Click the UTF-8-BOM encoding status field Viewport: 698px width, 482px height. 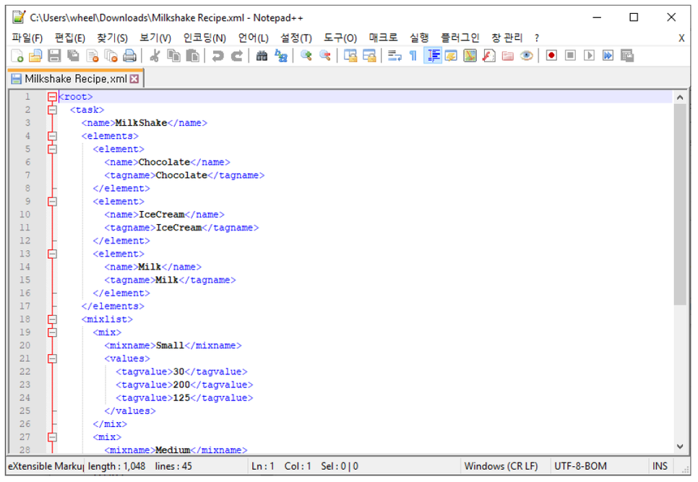click(x=580, y=466)
